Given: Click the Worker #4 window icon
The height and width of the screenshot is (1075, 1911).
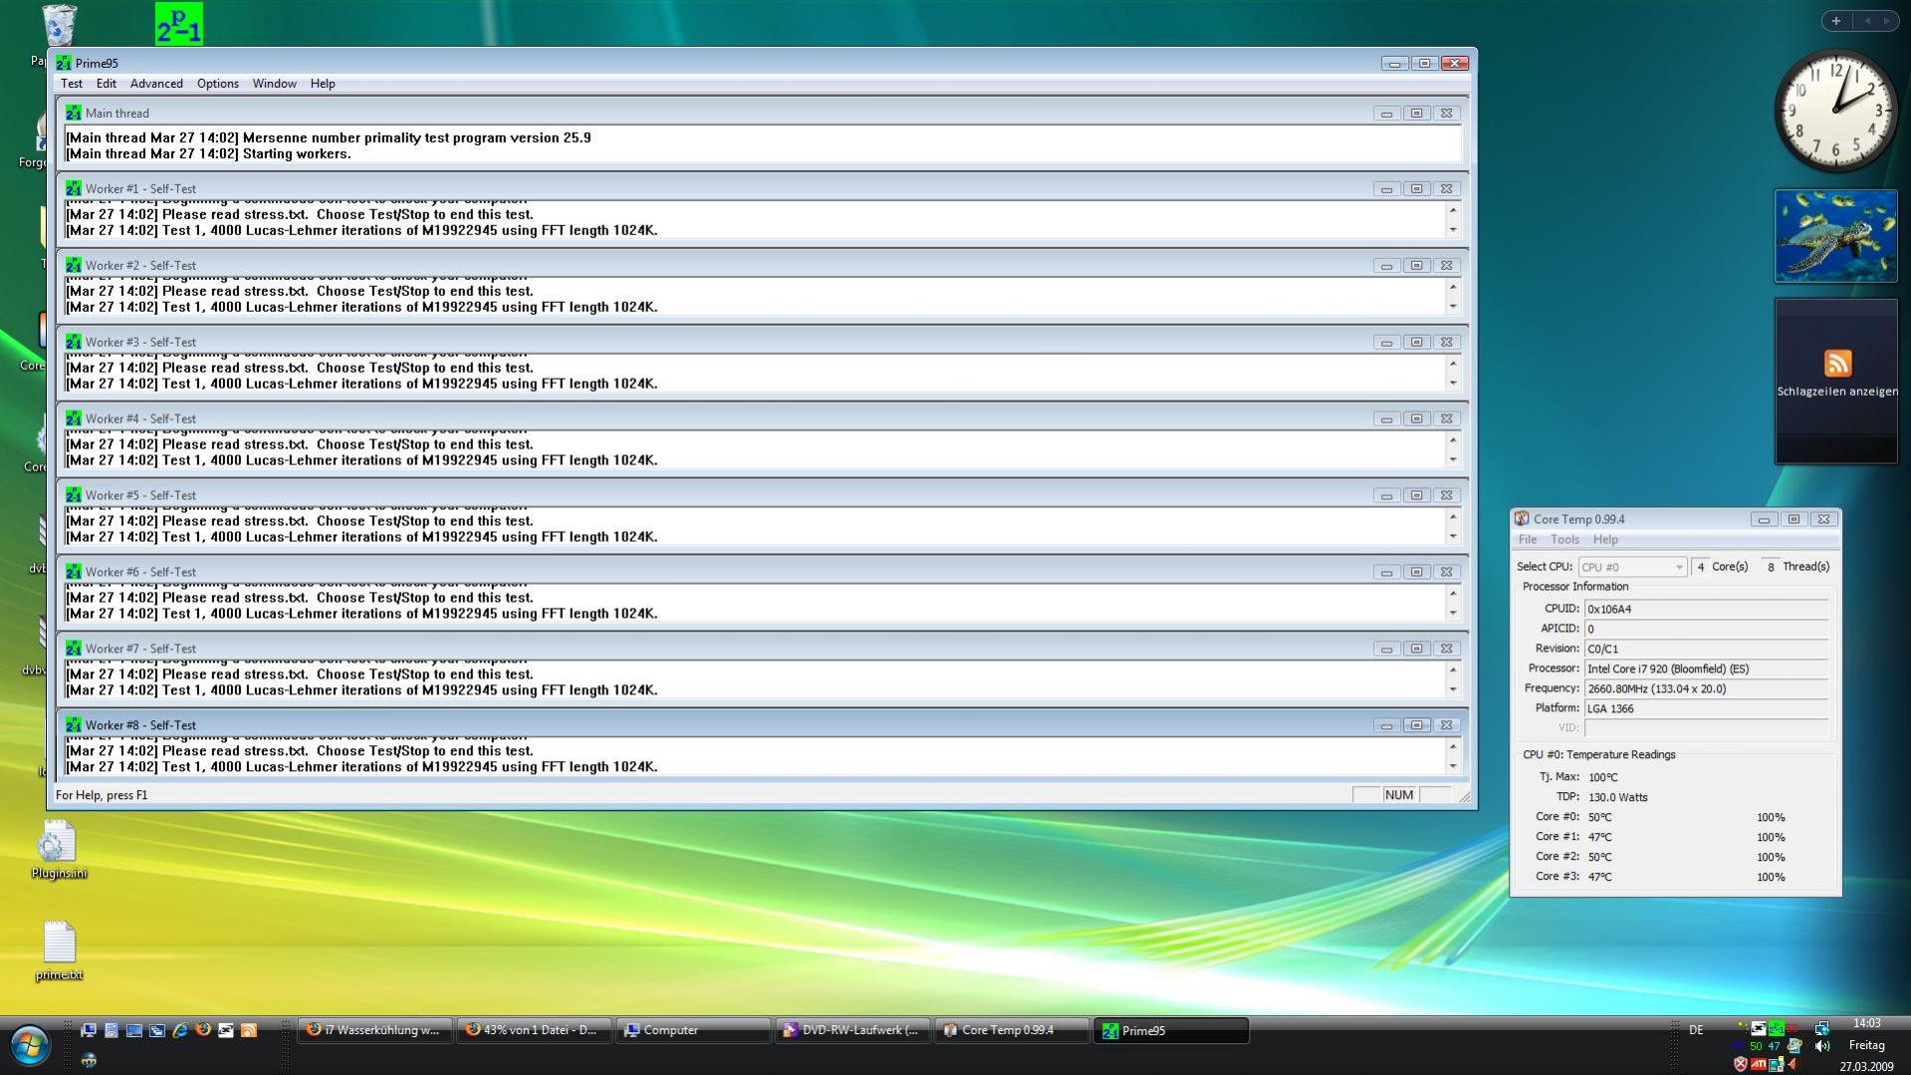Looking at the screenshot, I should [73, 418].
